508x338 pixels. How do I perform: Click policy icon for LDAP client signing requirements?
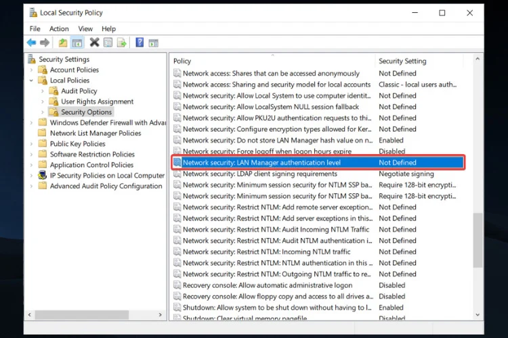(x=177, y=174)
